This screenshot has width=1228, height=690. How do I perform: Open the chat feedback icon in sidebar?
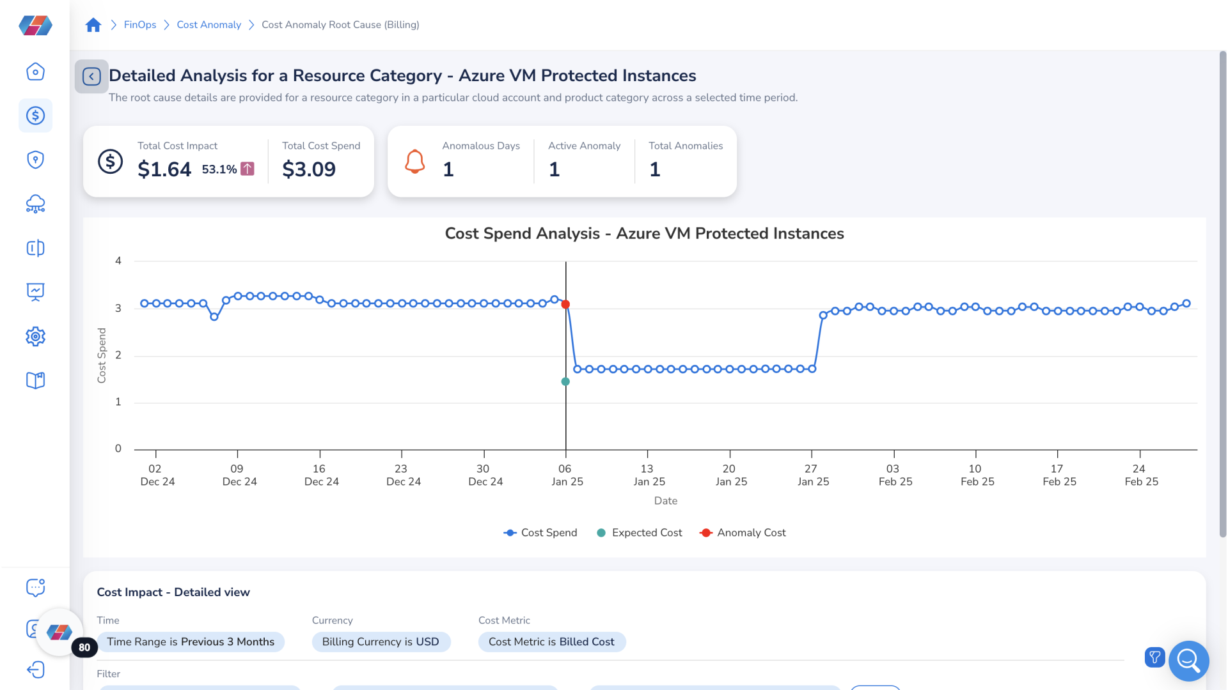[35, 587]
